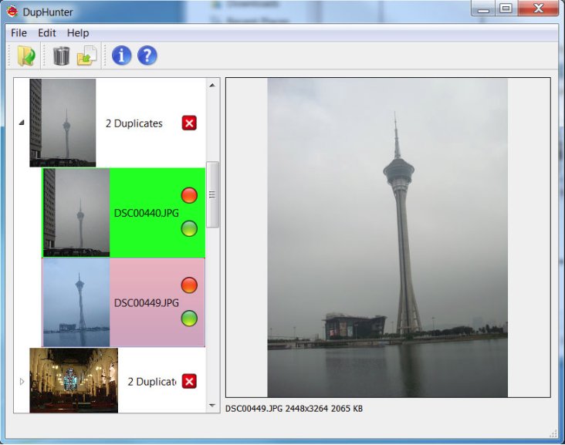Close the DupHunter window
The width and height of the screenshot is (565, 445).
click(538, 8)
